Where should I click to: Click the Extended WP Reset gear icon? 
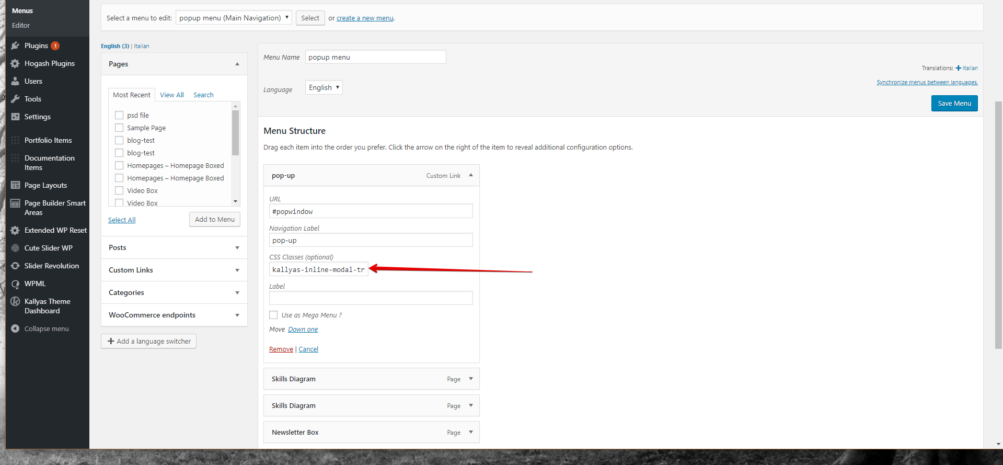(x=15, y=230)
